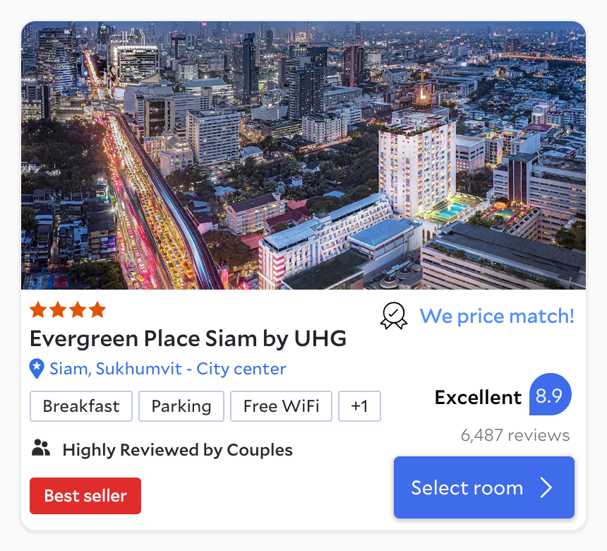Screen dimensions: 607x551
Task: Click the chevron arrow on Select room
Action: [546, 487]
